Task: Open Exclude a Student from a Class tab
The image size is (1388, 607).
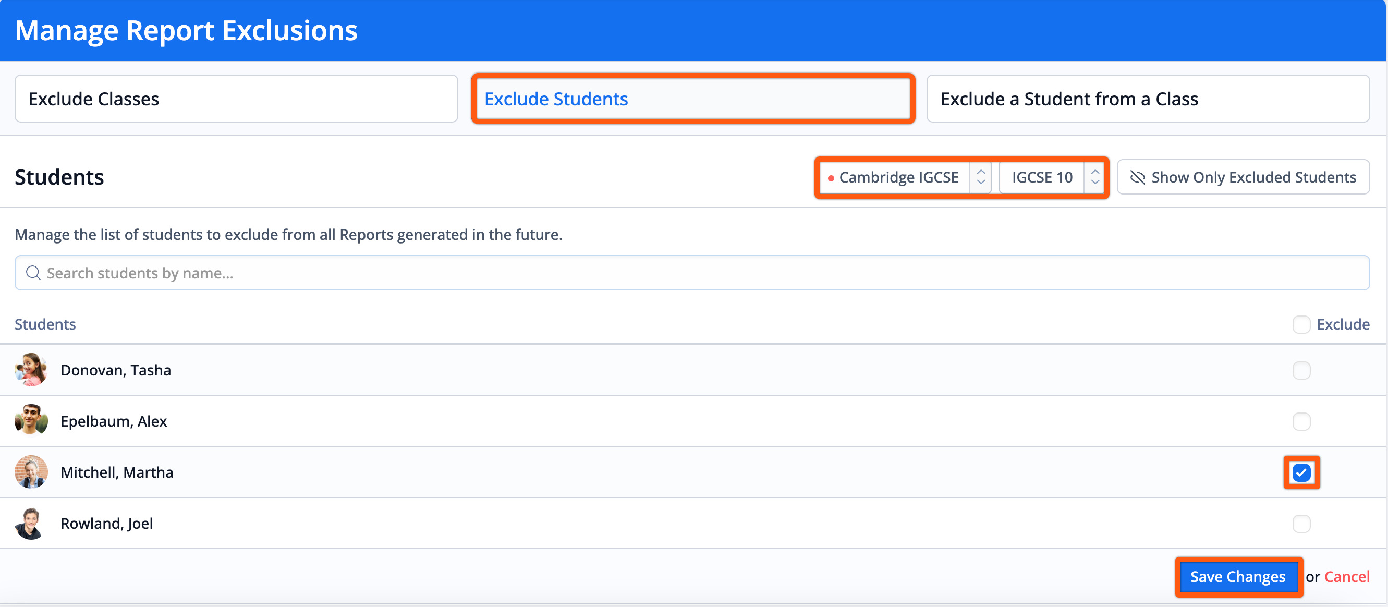Action: [1148, 99]
